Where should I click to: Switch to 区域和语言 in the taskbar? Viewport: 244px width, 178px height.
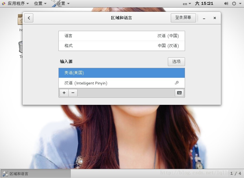(36, 174)
